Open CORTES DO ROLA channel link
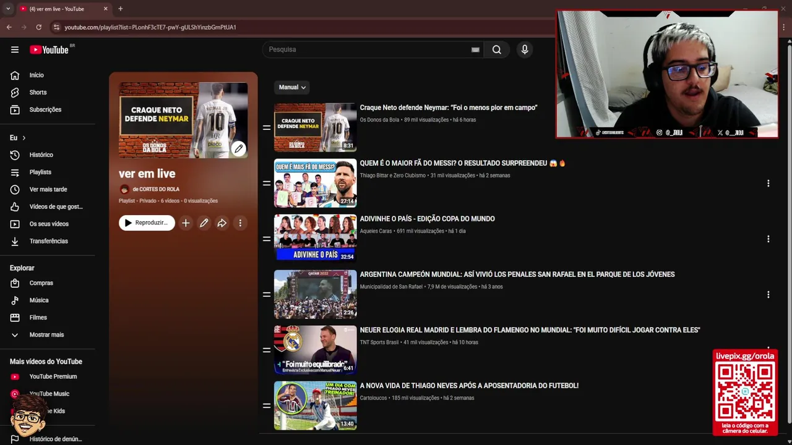The image size is (792, 445). click(x=155, y=189)
